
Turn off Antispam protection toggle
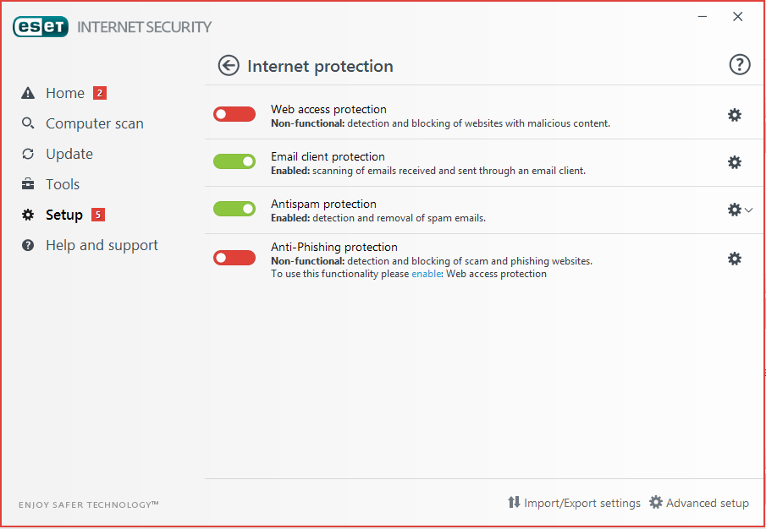[x=234, y=209]
